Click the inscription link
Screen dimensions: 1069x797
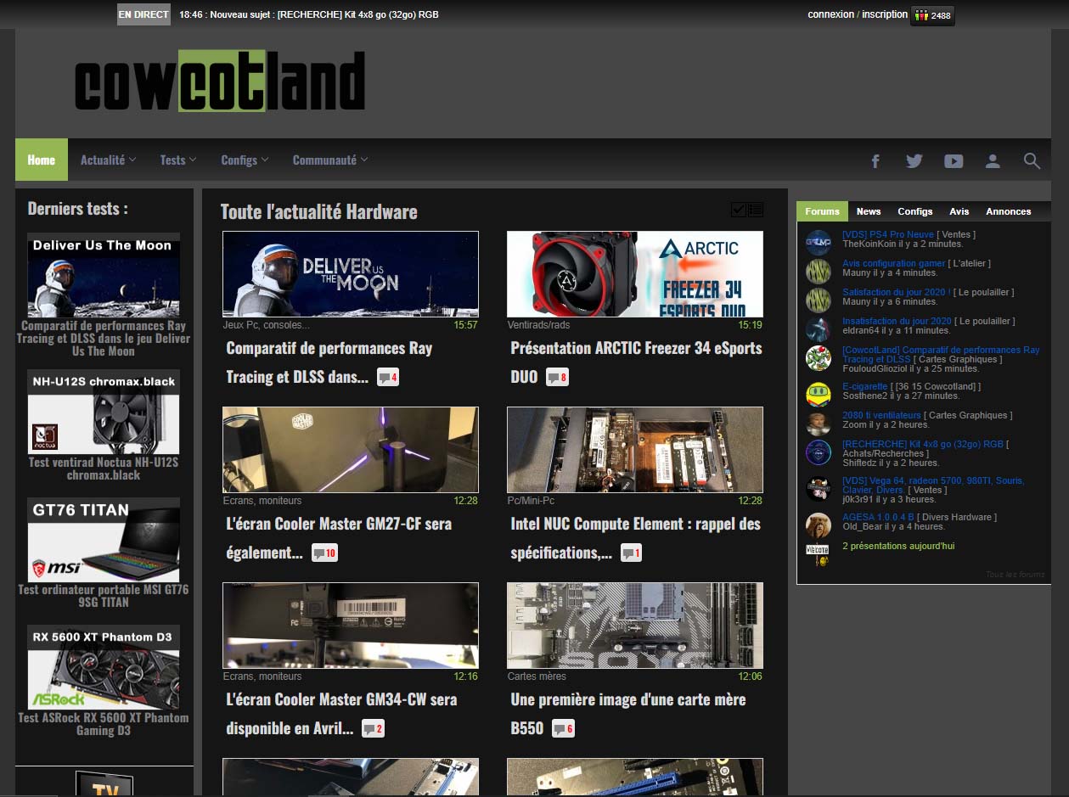(x=885, y=14)
